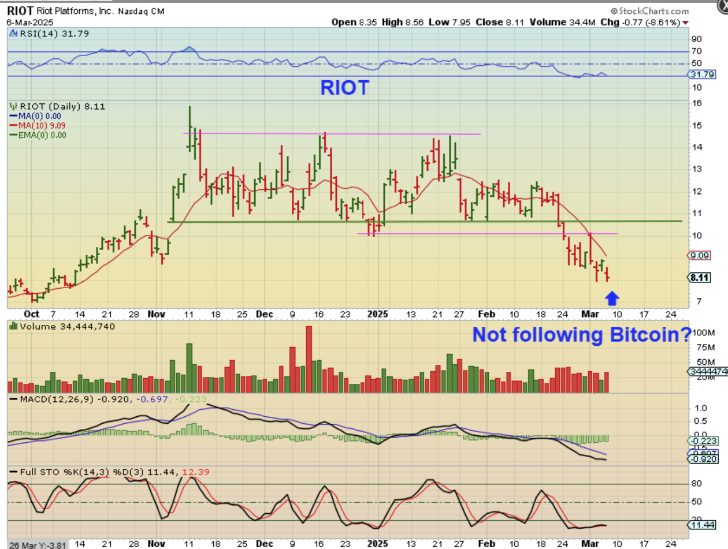The height and width of the screenshot is (549, 728).
Task: Click the 100M label on the volume axis
Action: click(705, 333)
